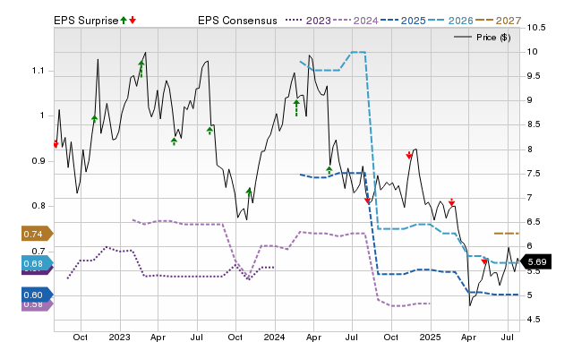Image resolution: width=573 pixels, height=342 pixels.
Task: Click the Apr label just after 2025
Action: [x=468, y=337]
